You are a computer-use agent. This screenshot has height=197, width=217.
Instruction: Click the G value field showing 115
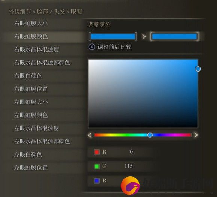120,166
